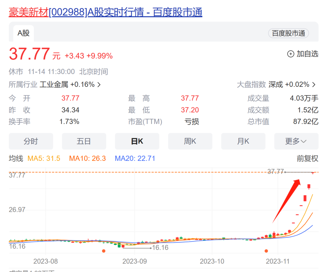Click the 26.97 y-axis price label
321x272 pixels.
pos(17,210)
